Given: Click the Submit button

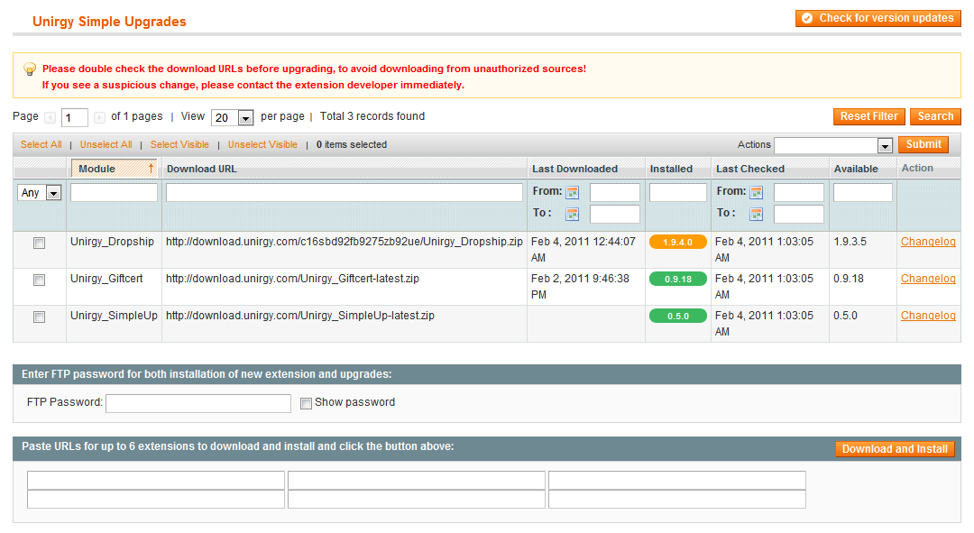Looking at the screenshot, I should point(923,144).
